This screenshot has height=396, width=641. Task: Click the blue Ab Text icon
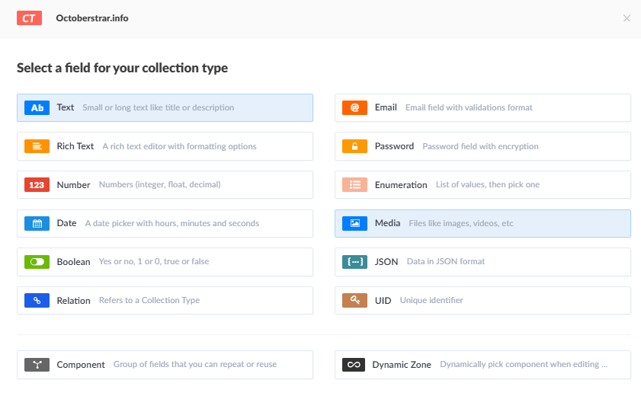37,107
